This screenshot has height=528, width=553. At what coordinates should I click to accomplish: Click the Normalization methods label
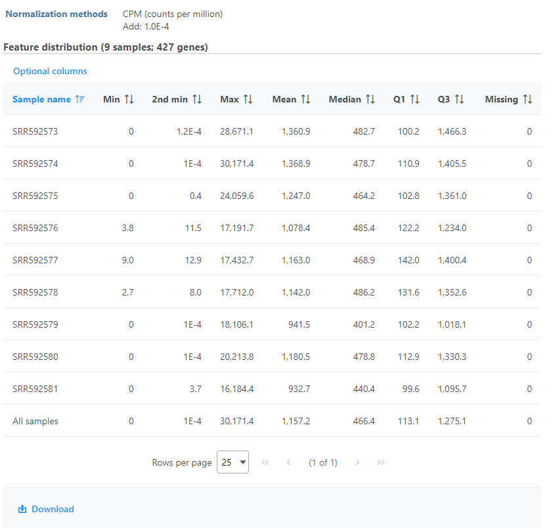click(x=56, y=14)
